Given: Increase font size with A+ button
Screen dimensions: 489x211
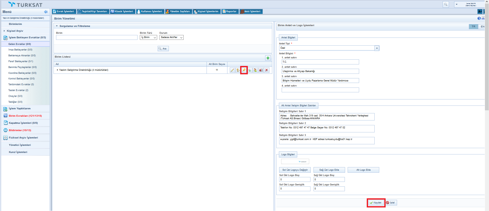Looking at the screenshot, I should point(480,11).
